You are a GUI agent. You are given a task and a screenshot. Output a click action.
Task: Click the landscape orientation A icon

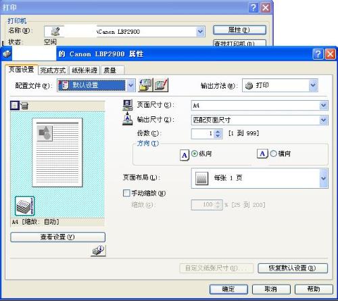262,154
